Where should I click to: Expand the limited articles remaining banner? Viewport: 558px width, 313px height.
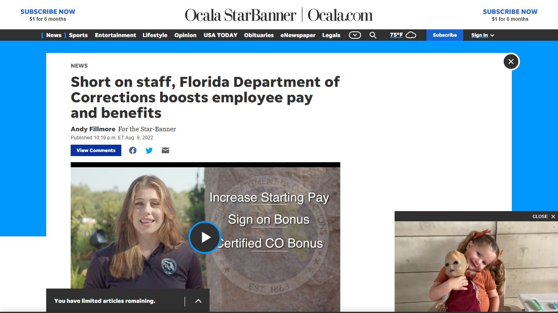[x=198, y=301]
